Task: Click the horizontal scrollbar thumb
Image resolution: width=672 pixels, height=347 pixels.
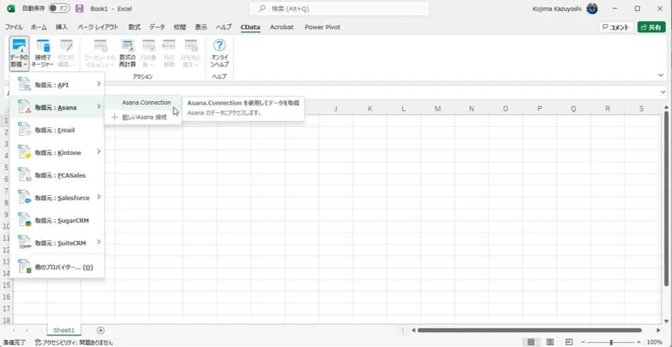Action: click(529, 330)
